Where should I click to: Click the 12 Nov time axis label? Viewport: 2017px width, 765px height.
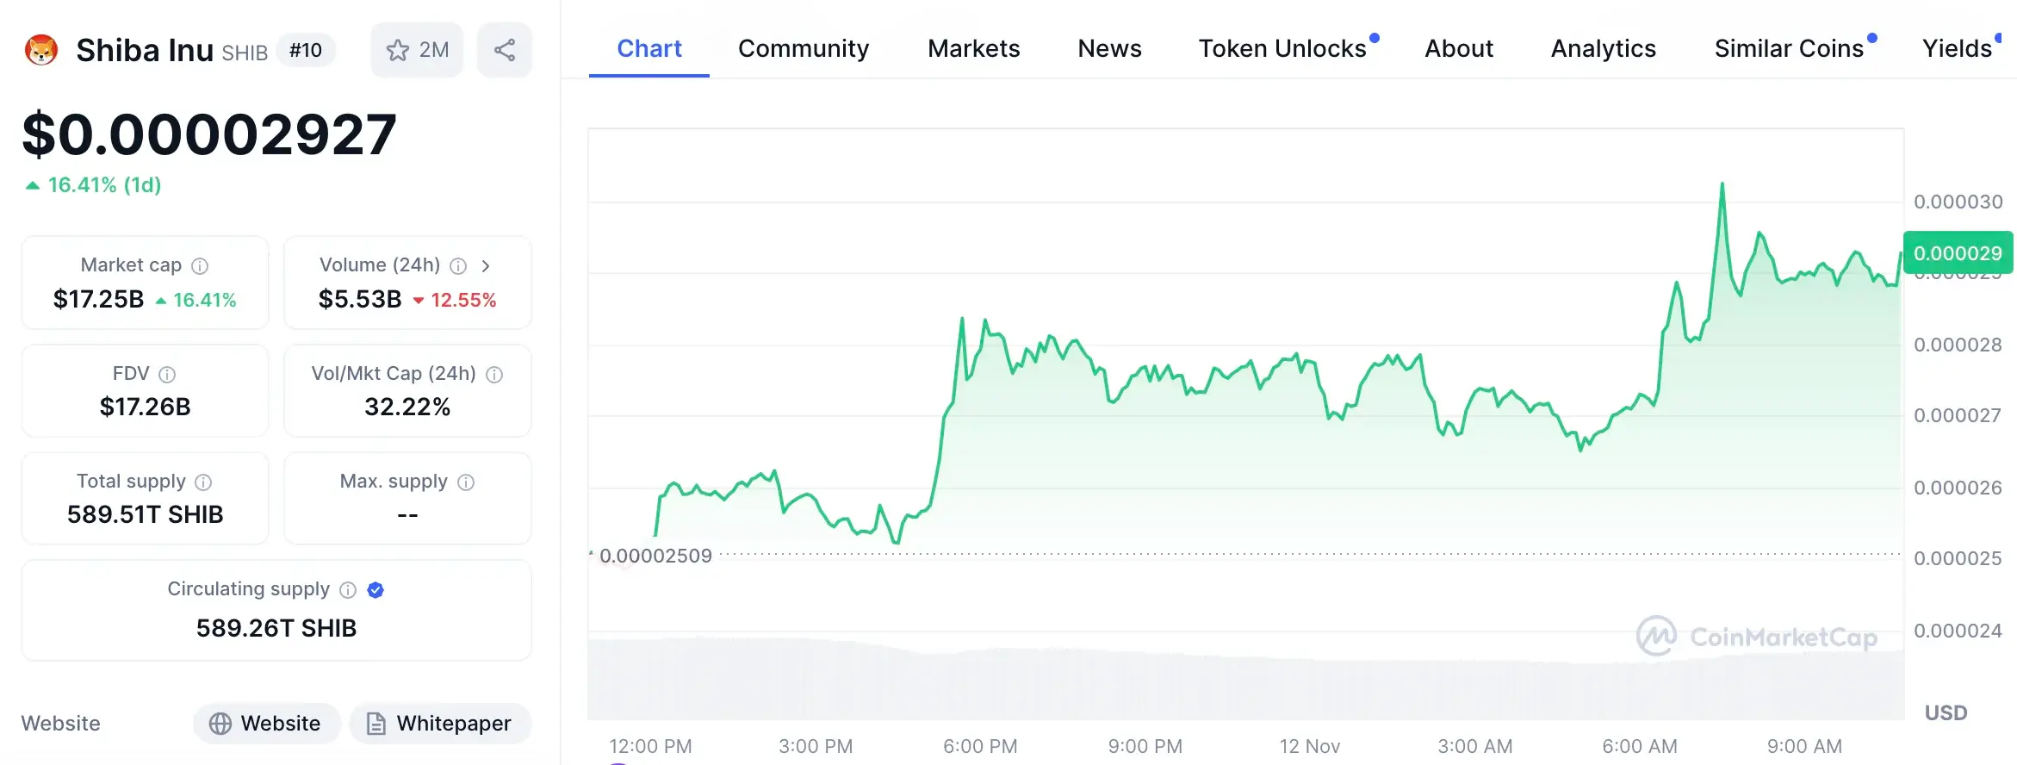(x=1310, y=746)
